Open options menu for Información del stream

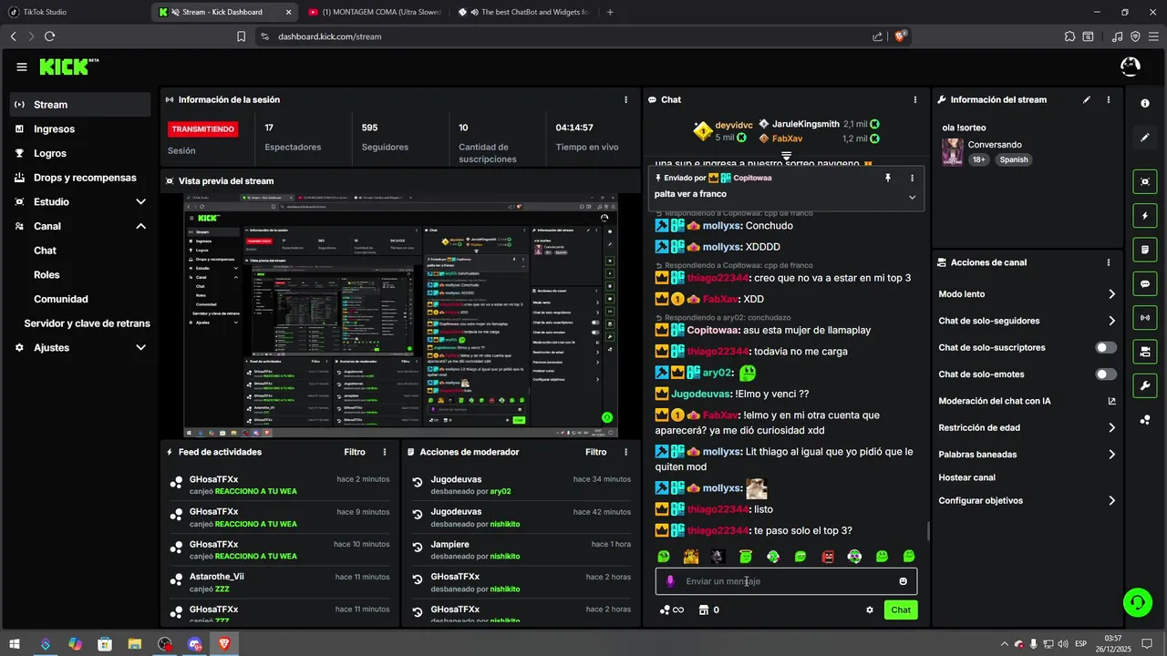click(1109, 99)
